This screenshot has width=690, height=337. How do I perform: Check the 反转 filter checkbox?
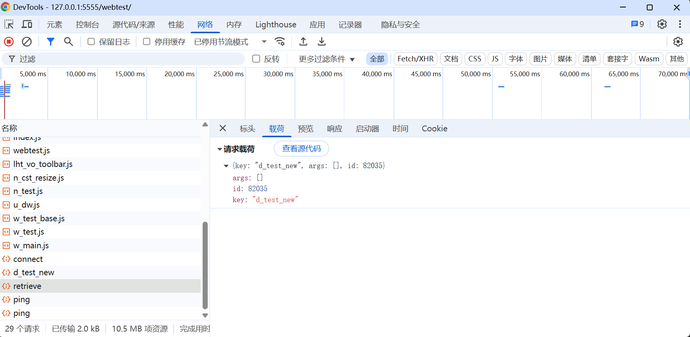(256, 59)
